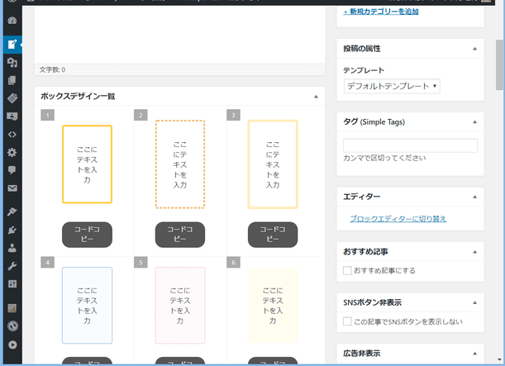505x366 pixels.
Task: Select light blue box design 4
Action: point(87,305)
